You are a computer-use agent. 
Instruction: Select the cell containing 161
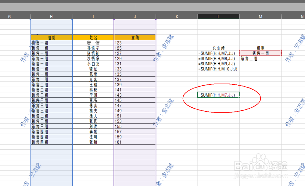click(135, 142)
